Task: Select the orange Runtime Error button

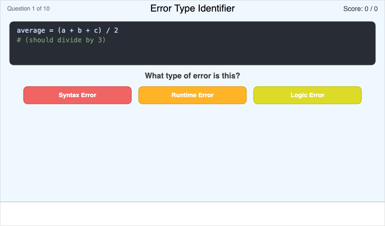Action: pyautogui.click(x=192, y=95)
